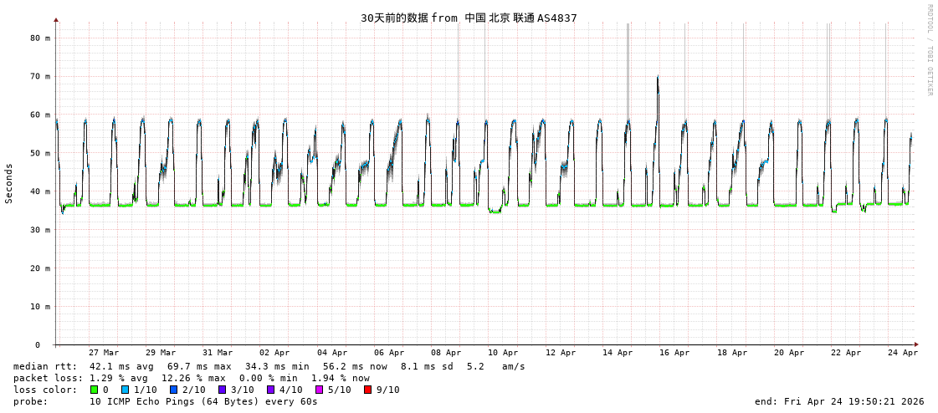Click the 80 m y-axis label
The height and width of the screenshot is (413, 938).
pyautogui.click(x=40, y=38)
